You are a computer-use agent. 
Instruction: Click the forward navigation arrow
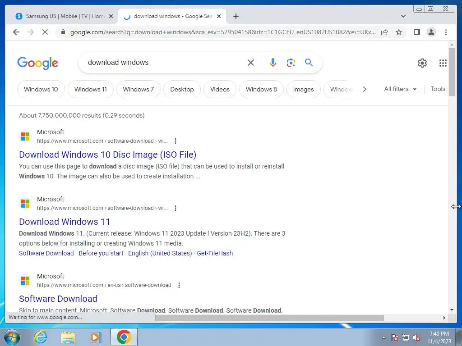[x=31, y=32]
